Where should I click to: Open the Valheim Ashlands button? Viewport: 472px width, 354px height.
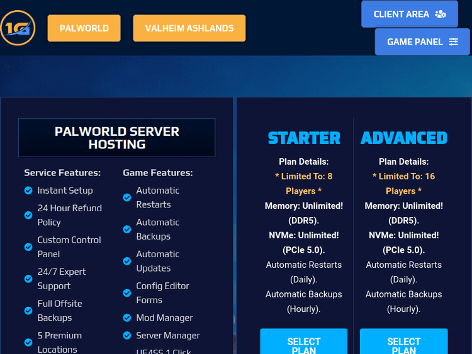(189, 28)
